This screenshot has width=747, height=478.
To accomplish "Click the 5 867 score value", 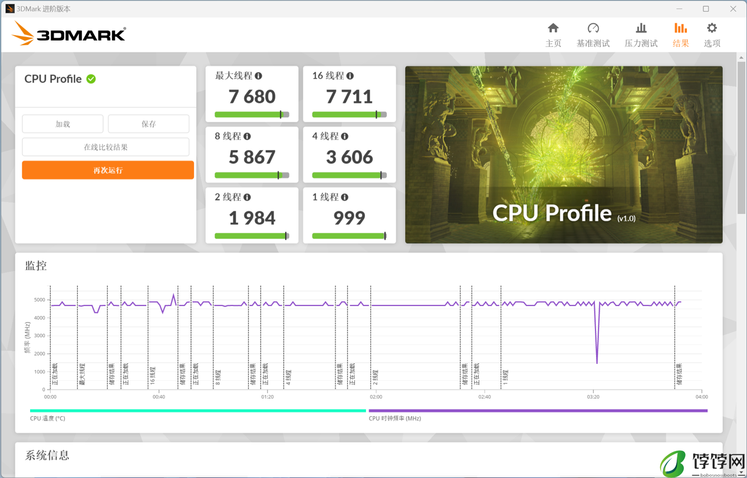I will [252, 157].
